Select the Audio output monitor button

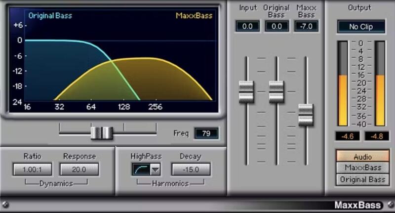click(362, 156)
